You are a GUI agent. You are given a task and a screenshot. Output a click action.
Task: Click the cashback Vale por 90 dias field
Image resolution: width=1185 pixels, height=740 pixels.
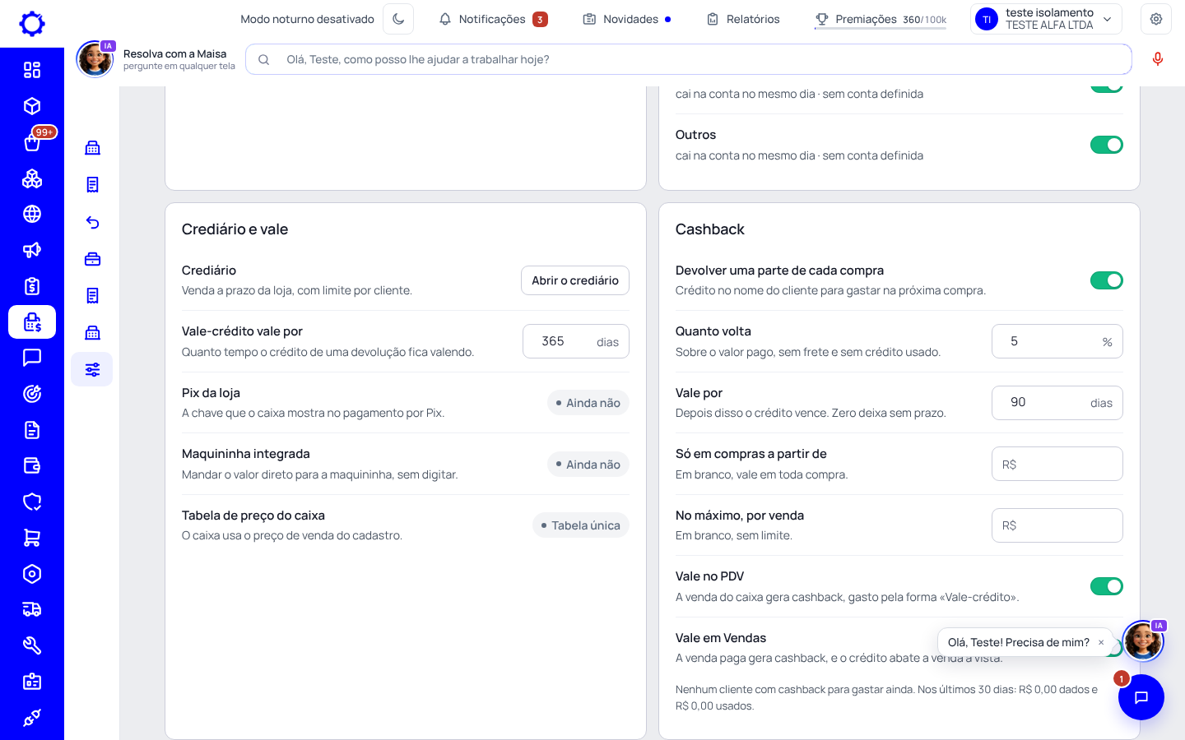[1057, 403]
